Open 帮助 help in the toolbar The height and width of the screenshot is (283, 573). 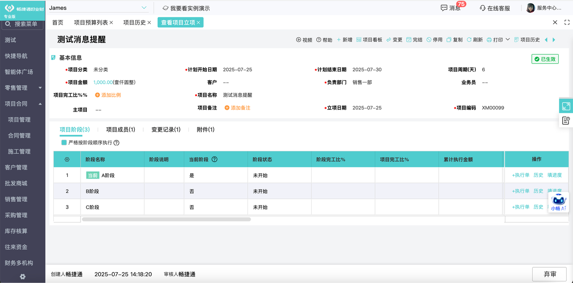tap(324, 40)
